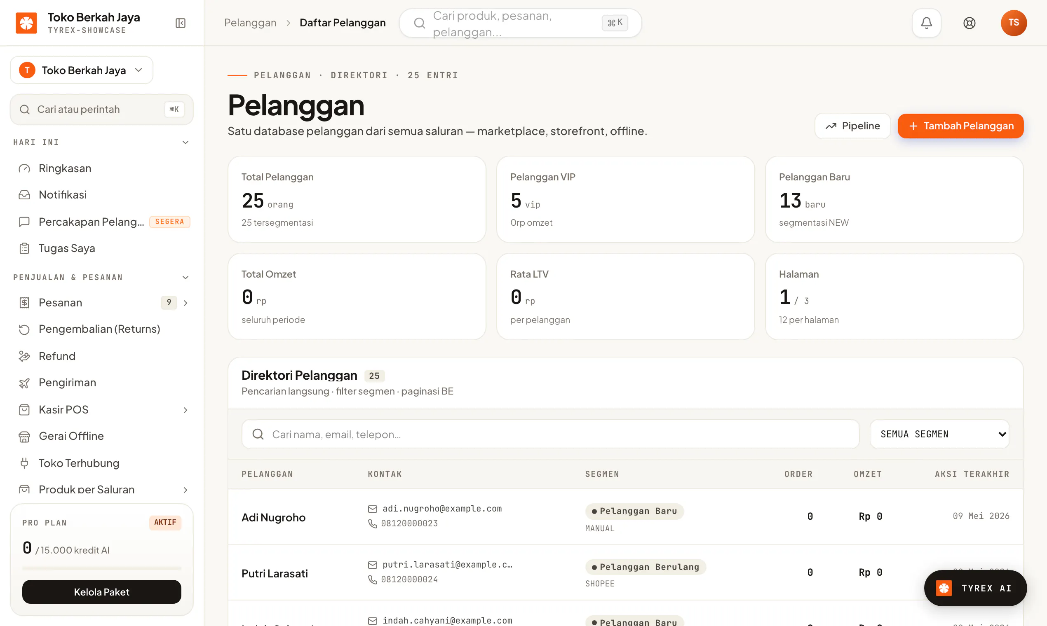Image resolution: width=1047 pixels, height=626 pixels.
Task: Click the magnifier icon in directory search
Action: 258,434
